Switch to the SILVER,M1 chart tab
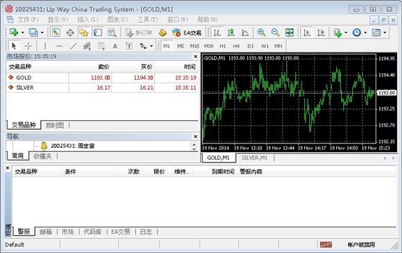This screenshot has height=253, width=402. tap(254, 158)
